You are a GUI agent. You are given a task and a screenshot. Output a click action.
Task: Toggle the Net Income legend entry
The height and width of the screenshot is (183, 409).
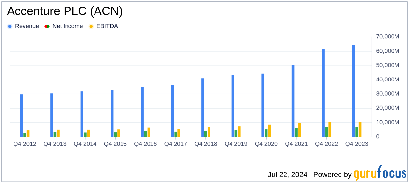(x=64, y=26)
